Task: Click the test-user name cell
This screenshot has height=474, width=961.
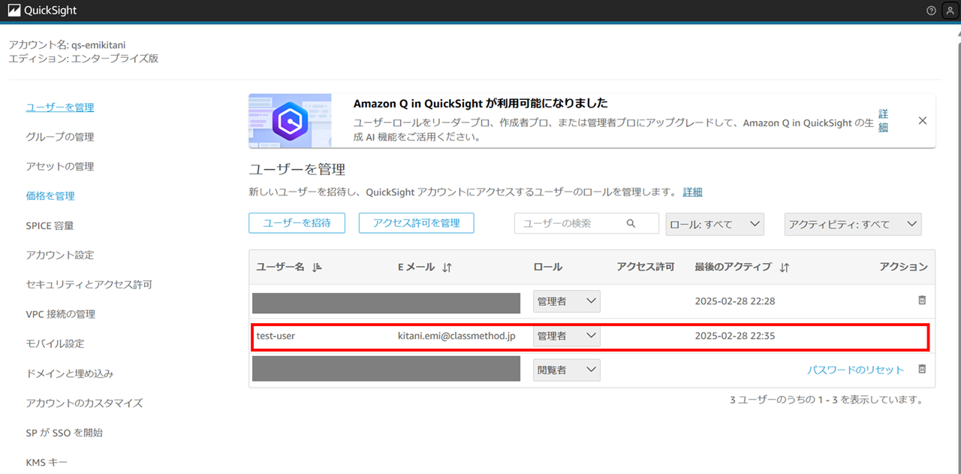Action: (x=276, y=336)
